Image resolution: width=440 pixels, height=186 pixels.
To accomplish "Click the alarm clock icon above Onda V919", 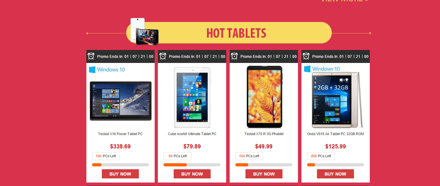I will click(306, 56).
